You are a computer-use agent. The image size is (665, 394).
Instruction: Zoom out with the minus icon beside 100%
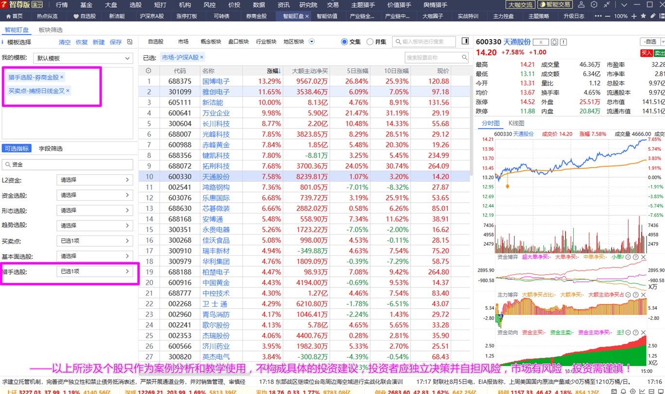(x=608, y=16)
